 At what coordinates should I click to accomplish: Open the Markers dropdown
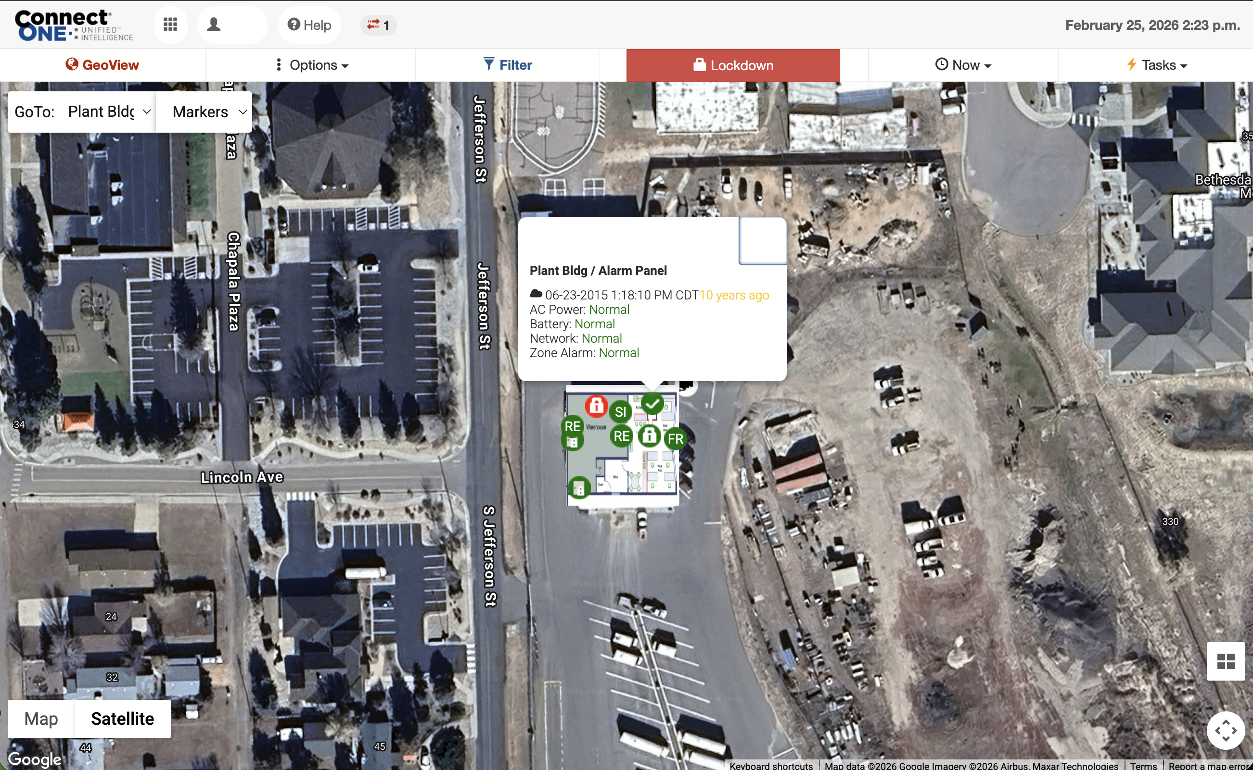(204, 112)
